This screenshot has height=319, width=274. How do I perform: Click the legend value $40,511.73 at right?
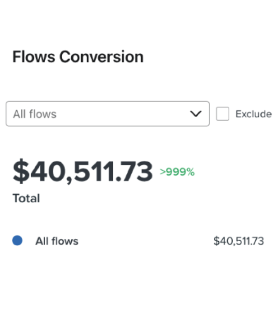(238, 241)
